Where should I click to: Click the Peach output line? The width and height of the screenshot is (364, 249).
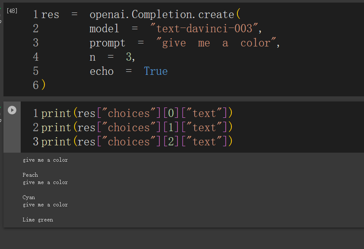(30, 175)
